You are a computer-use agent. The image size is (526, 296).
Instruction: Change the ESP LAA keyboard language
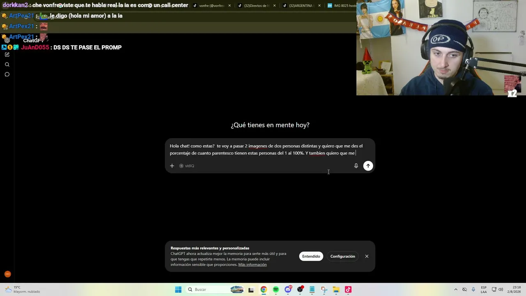pyautogui.click(x=484, y=289)
